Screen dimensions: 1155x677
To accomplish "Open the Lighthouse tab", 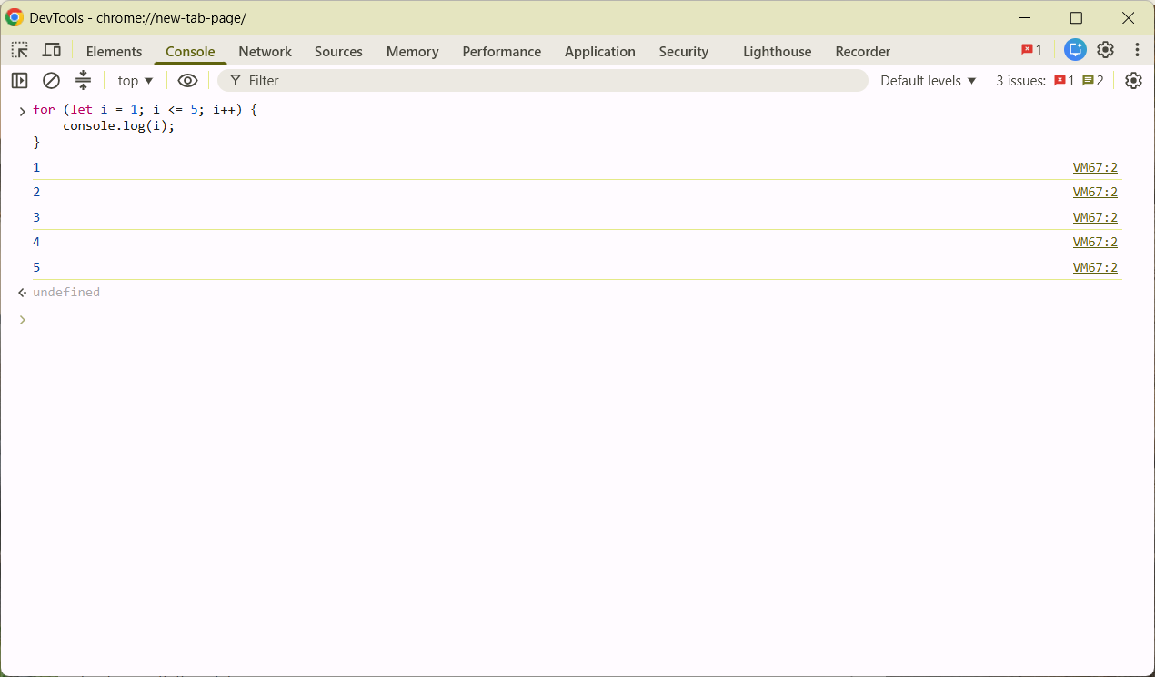I will point(777,51).
